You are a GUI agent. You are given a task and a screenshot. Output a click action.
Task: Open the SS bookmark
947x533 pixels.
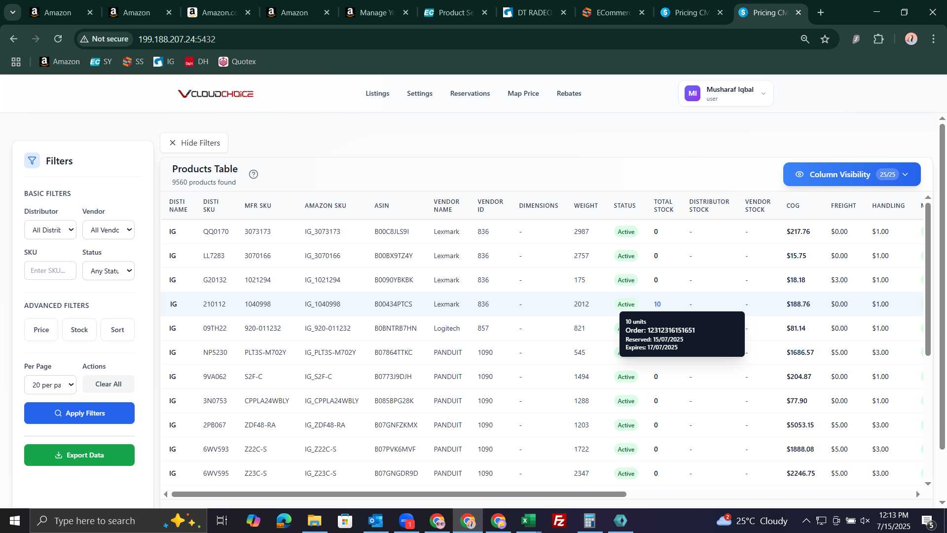133,62
